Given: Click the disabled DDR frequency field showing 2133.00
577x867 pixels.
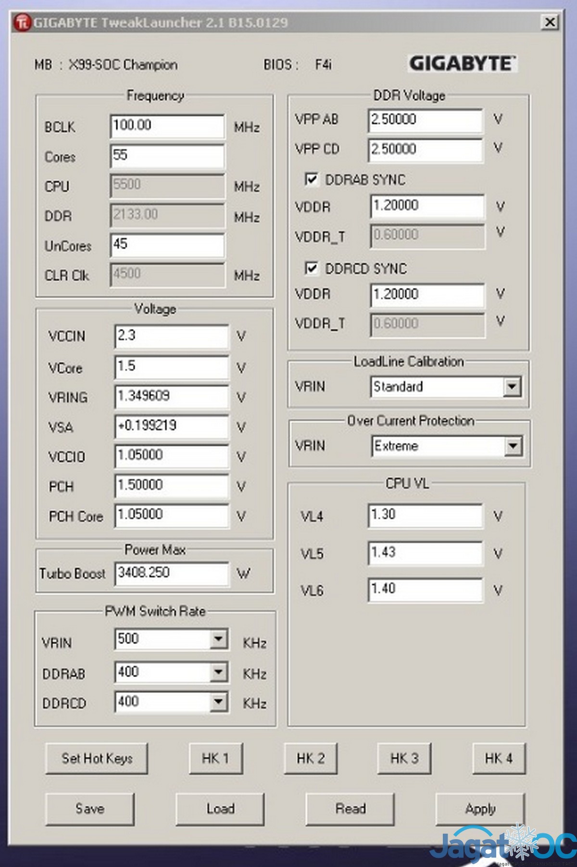Looking at the screenshot, I should coord(167,216).
